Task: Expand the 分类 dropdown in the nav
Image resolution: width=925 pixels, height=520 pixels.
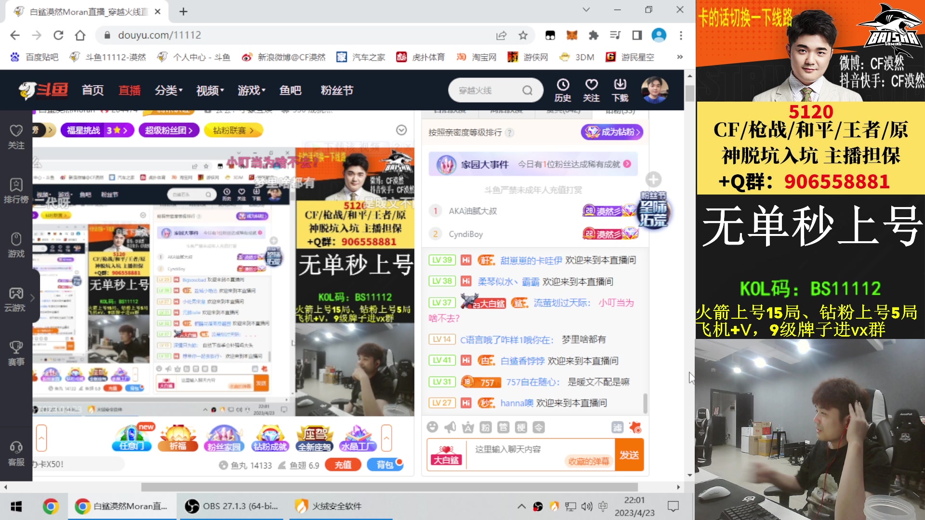Action: (169, 91)
